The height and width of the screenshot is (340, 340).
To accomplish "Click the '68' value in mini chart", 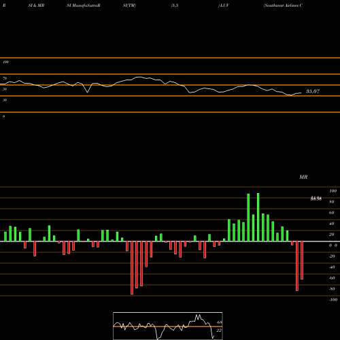I will pyautogui.click(x=220, y=322).
